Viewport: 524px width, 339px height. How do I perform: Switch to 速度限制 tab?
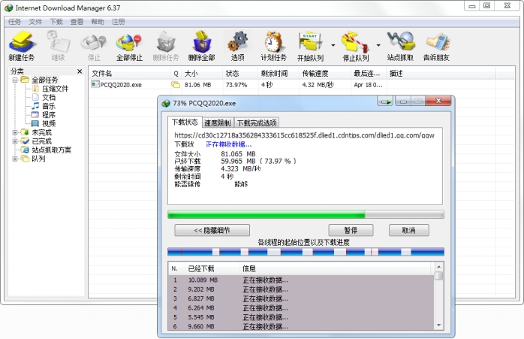click(x=218, y=123)
